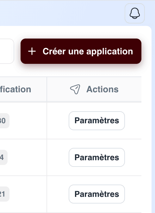Click Paramètres beside the 21 badge
Image resolution: width=155 pixels, height=213 pixels.
pyautogui.click(x=97, y=194)
